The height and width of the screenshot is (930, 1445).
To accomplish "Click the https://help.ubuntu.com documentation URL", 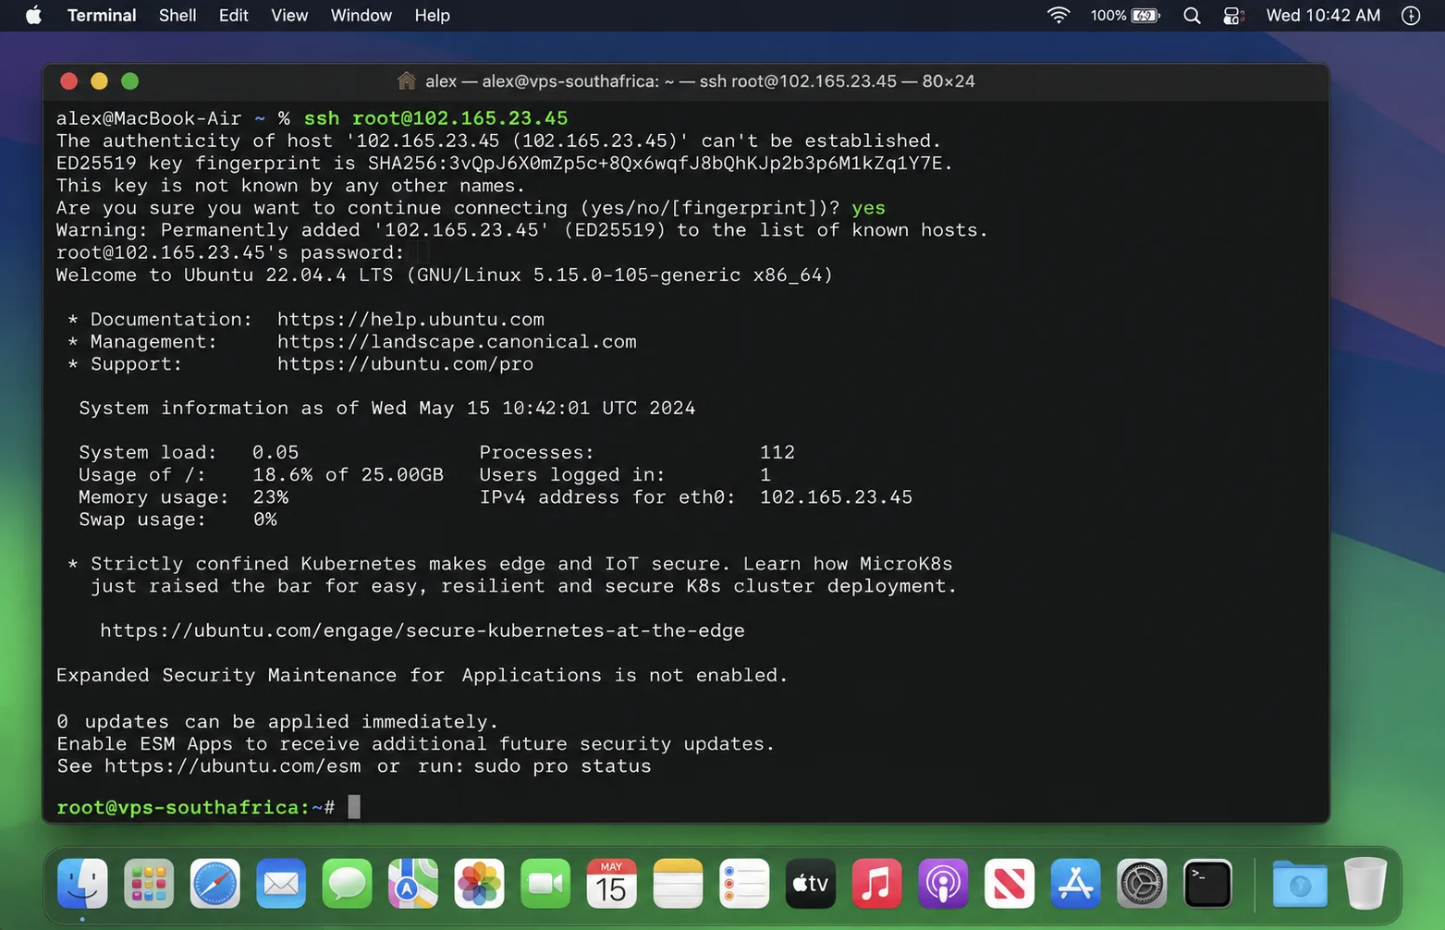I will pos(410,319).
